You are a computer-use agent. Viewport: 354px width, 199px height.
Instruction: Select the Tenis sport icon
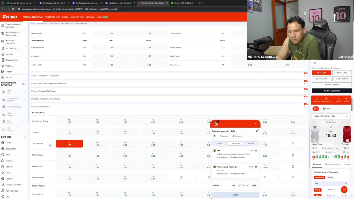(3, 155)
